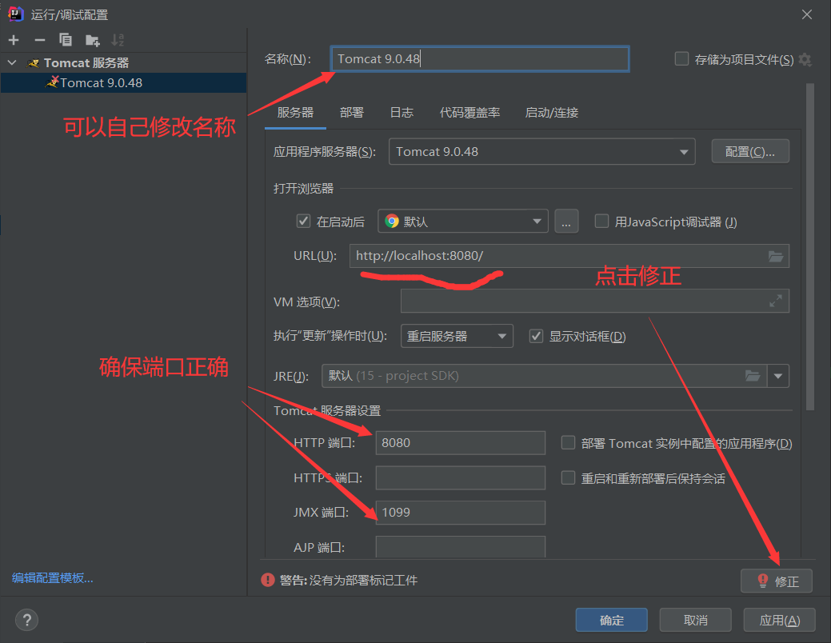The height and width of the screenshot is (643, 831).
Task: Click the HTTPs 端口 input field
Action: pos(460,477)
